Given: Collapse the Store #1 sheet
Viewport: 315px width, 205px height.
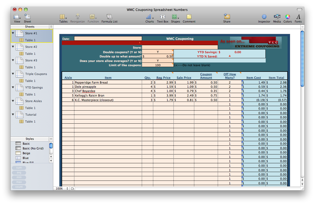Looking at the screenshot, I should (x=13, y=33).
